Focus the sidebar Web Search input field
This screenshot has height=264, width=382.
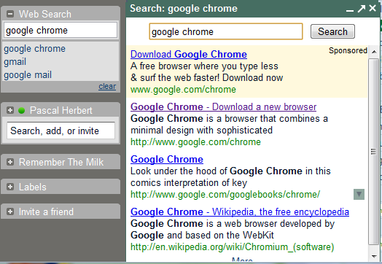click(x=61, y=31)
